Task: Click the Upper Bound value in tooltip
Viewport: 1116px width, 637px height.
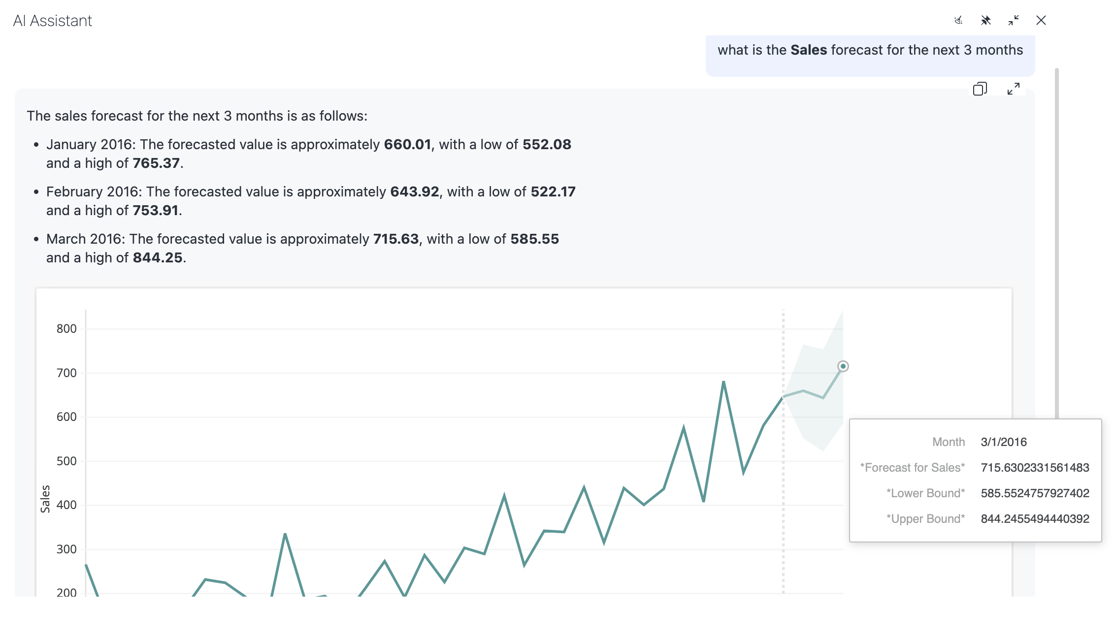Action: coord(1034,519)
